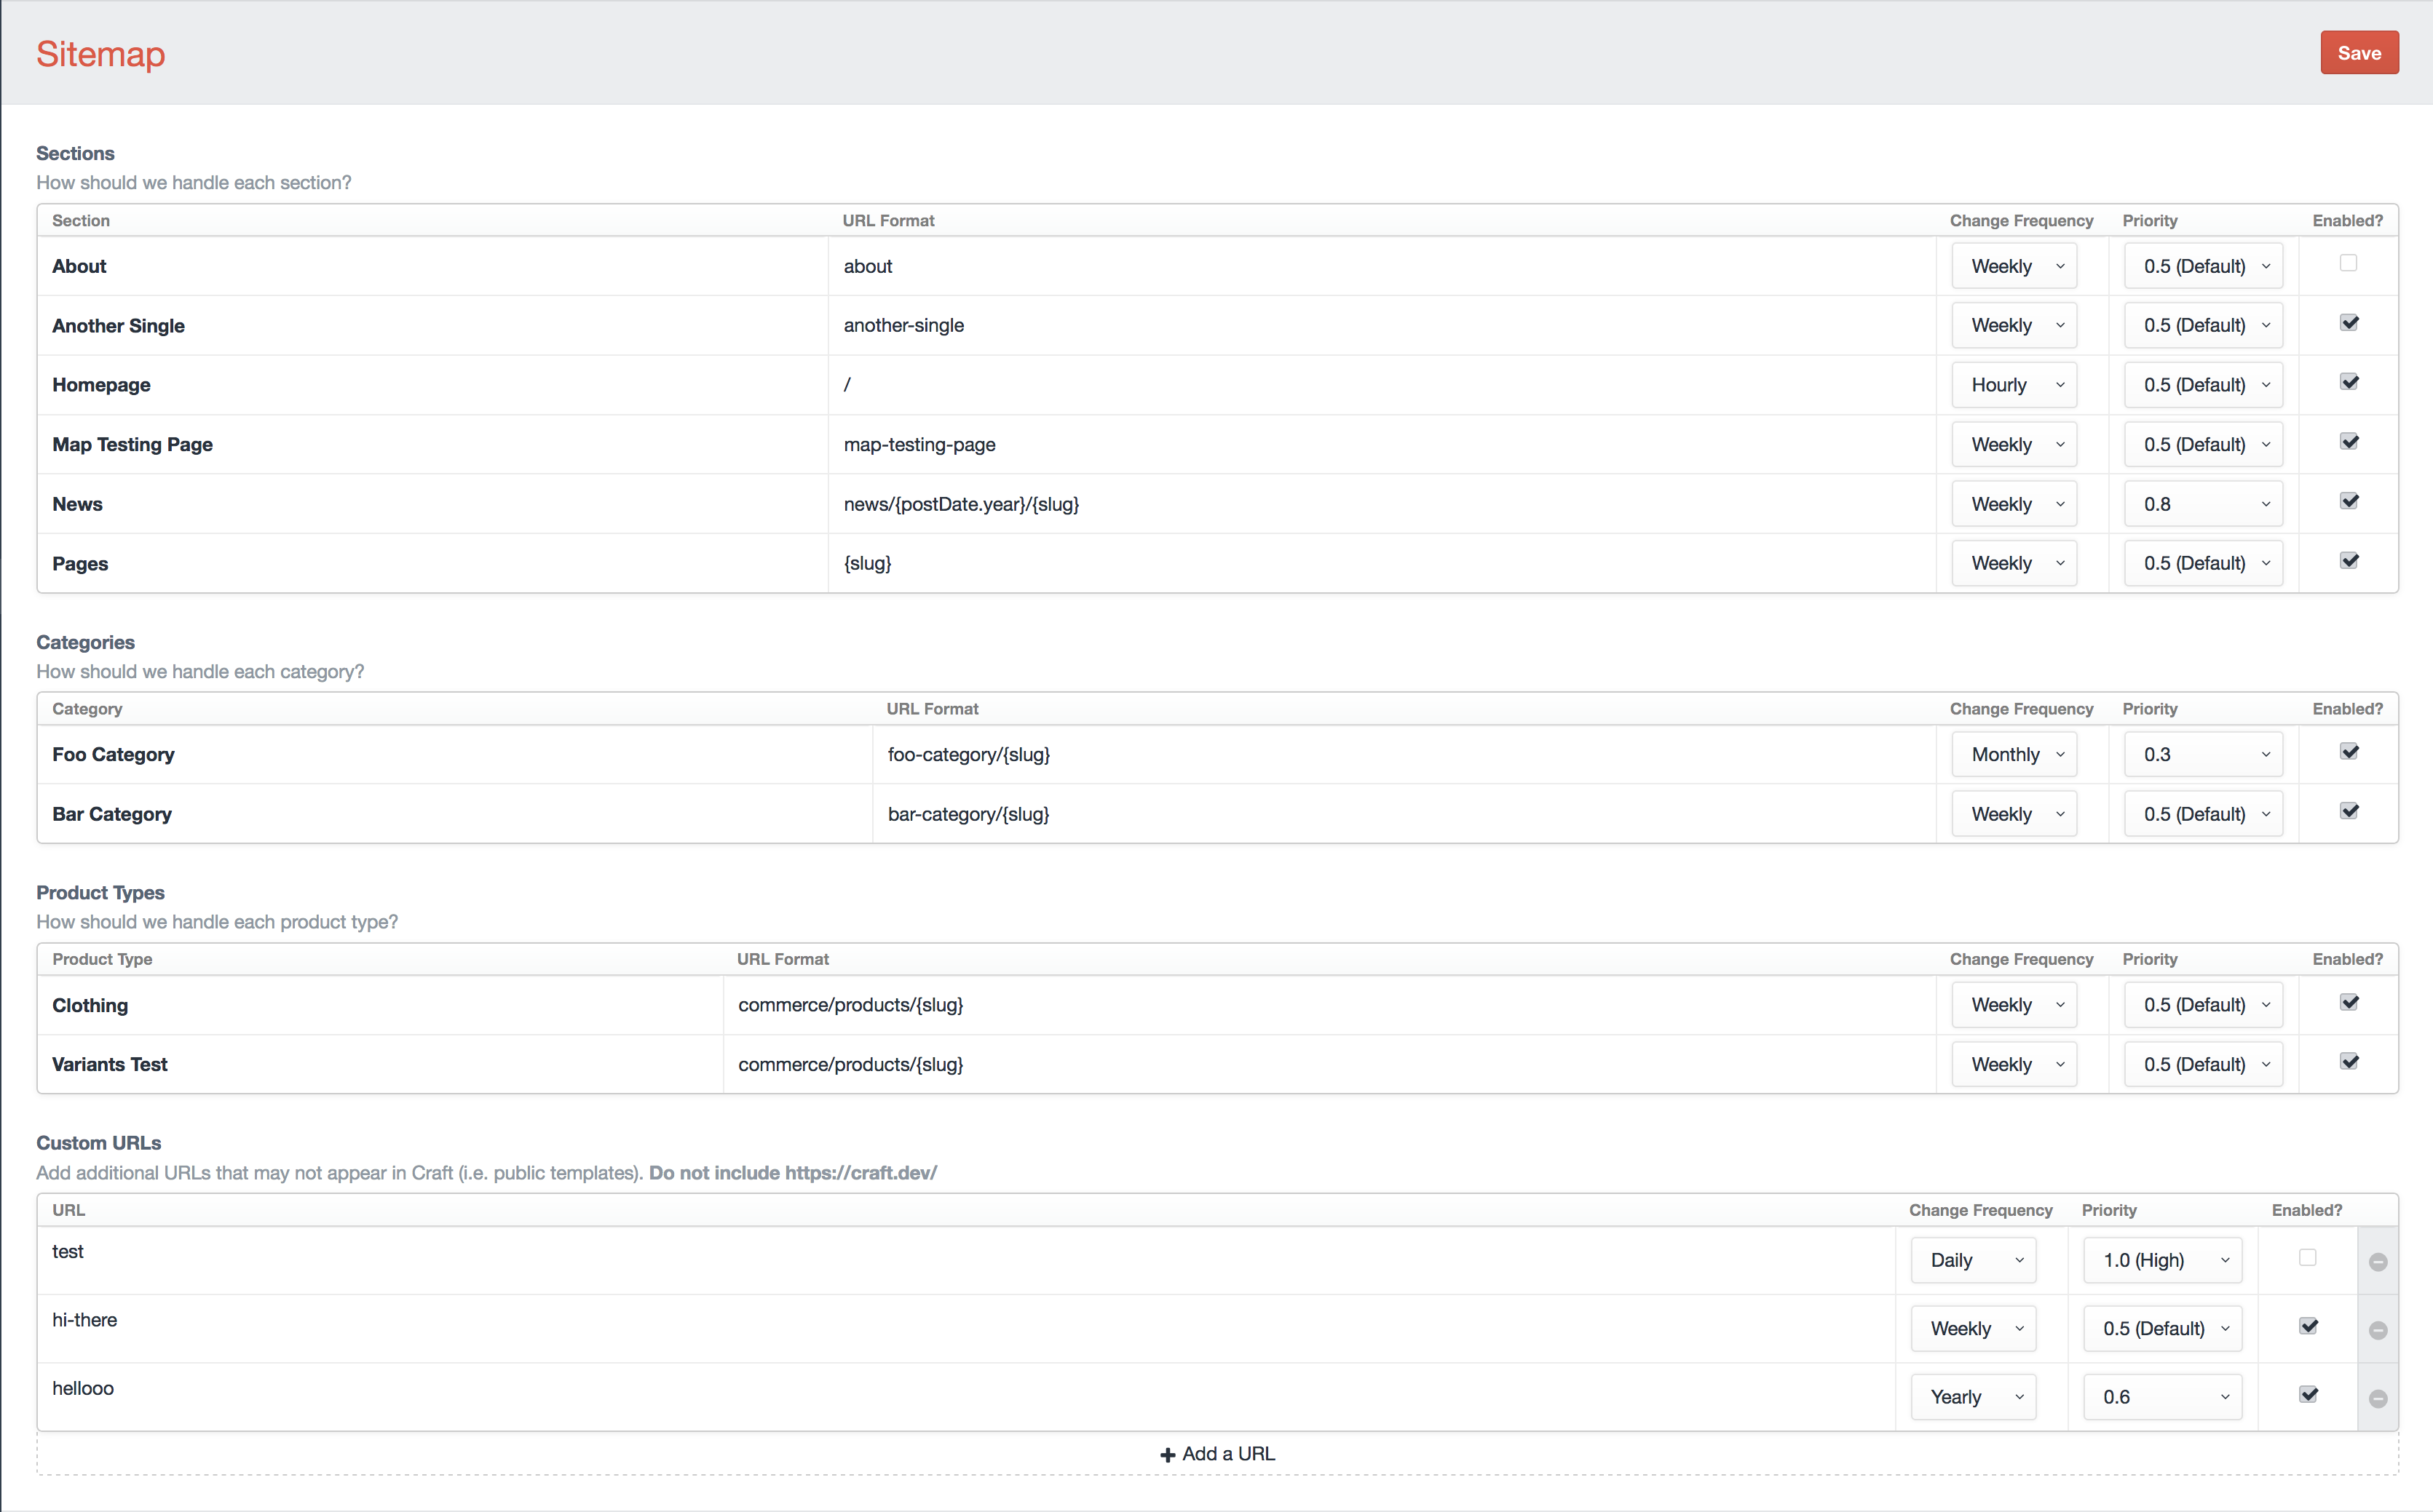Open the 'hellooo' Yearly frequency dropdown
Image resolution: width=2433 pixels, height=1512 pixels.
(1973, 1397)
